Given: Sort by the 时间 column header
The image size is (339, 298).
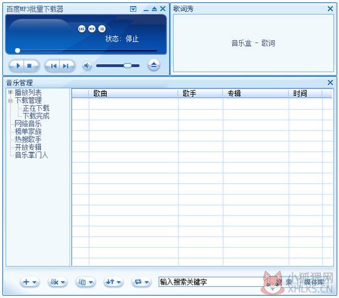Looking at the screenshot, I should 305,93.
